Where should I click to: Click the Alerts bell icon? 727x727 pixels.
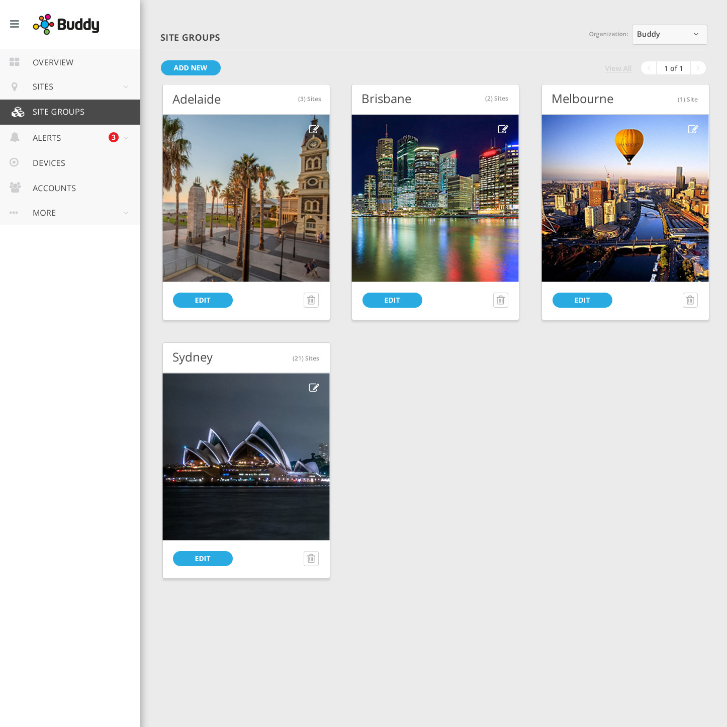pos(15,137)
